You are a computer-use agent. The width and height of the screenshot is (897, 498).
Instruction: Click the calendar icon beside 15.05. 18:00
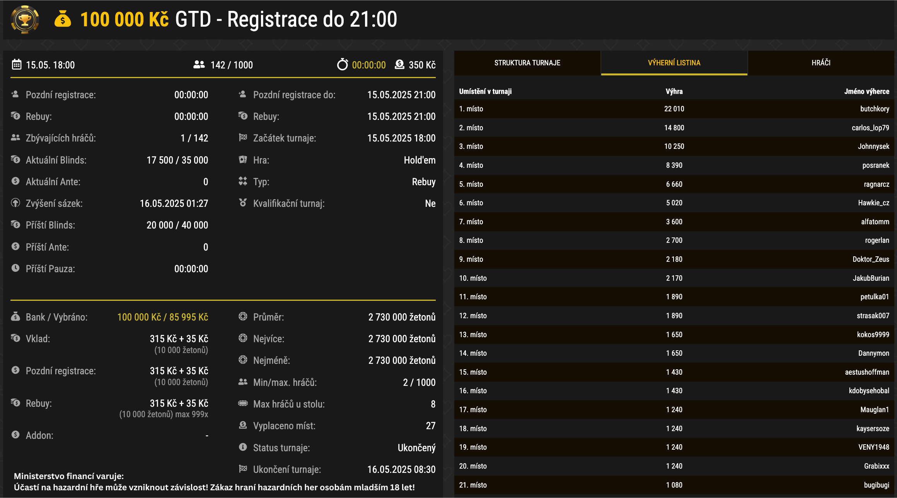coord(17,65)
